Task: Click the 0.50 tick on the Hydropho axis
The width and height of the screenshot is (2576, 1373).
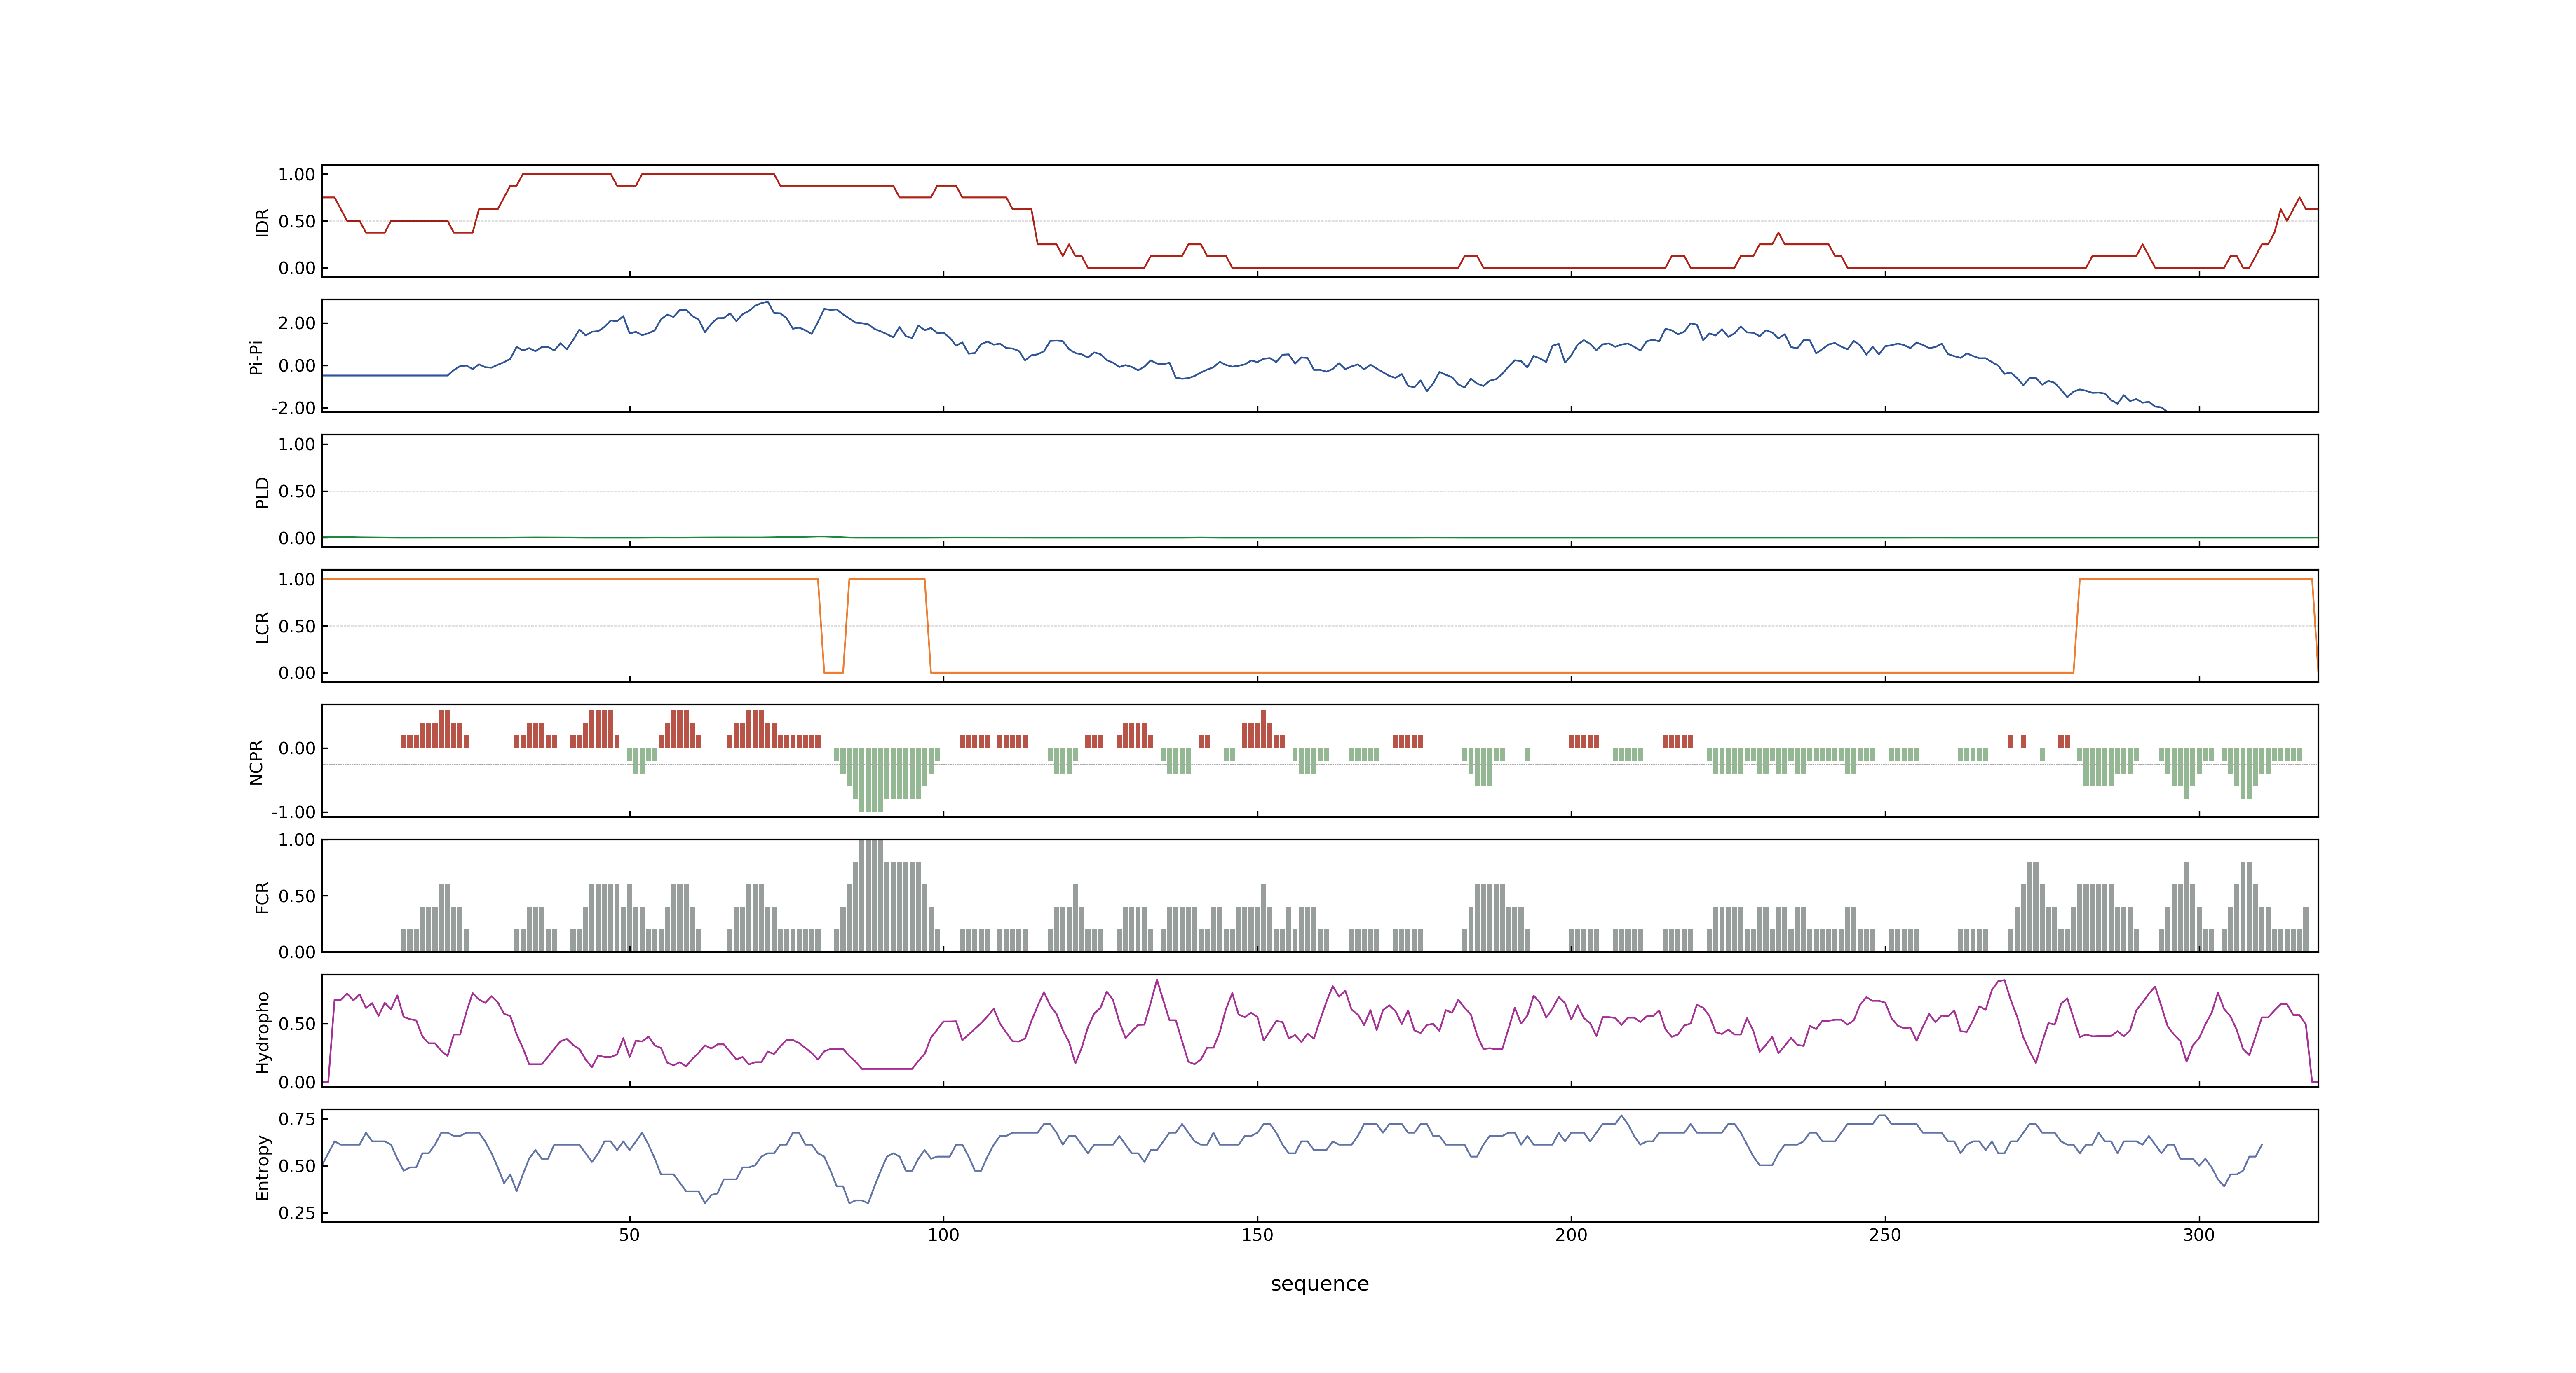Action: [x=297, y=1023]
